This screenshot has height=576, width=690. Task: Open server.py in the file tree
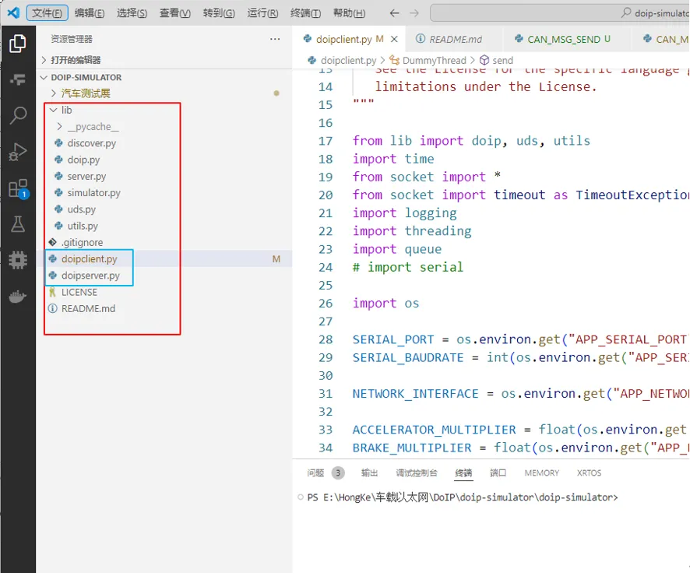tap(86, 177)
